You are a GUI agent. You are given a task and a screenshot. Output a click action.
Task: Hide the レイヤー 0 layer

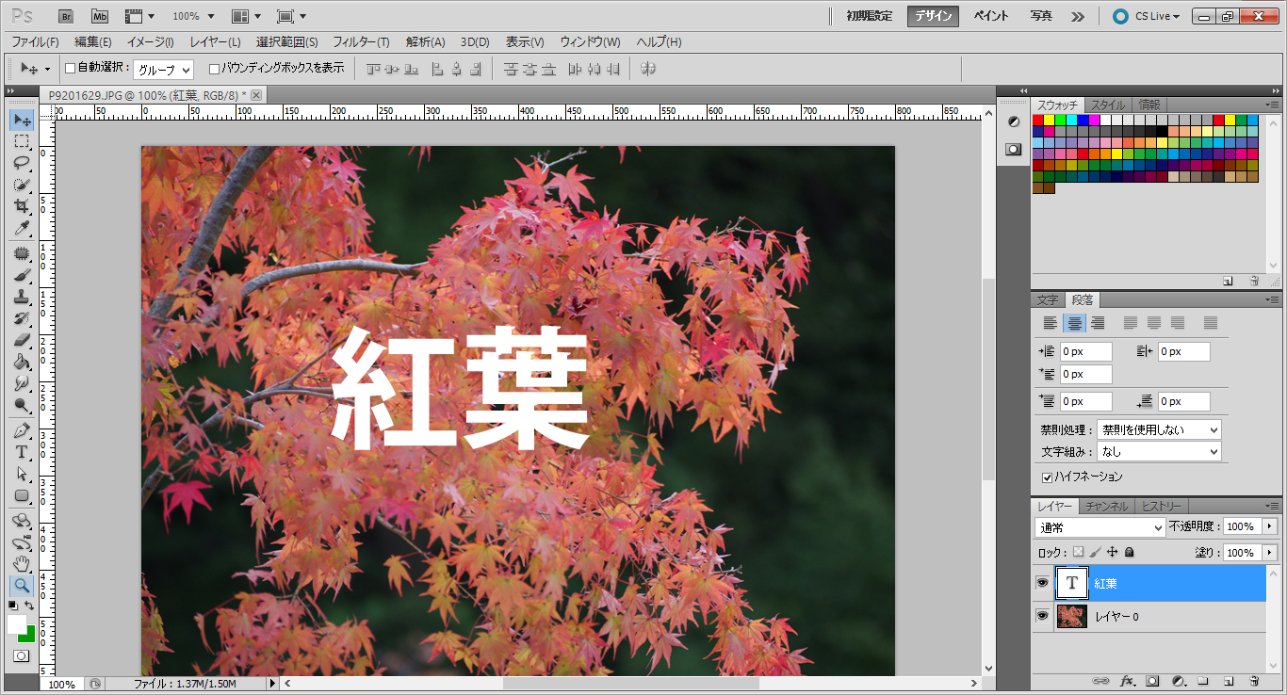click(x=1042, y=616)
